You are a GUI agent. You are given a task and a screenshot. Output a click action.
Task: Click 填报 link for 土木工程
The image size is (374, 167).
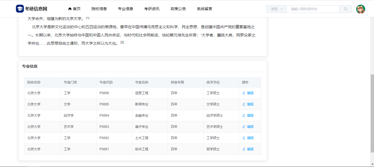tap(250, 138)
